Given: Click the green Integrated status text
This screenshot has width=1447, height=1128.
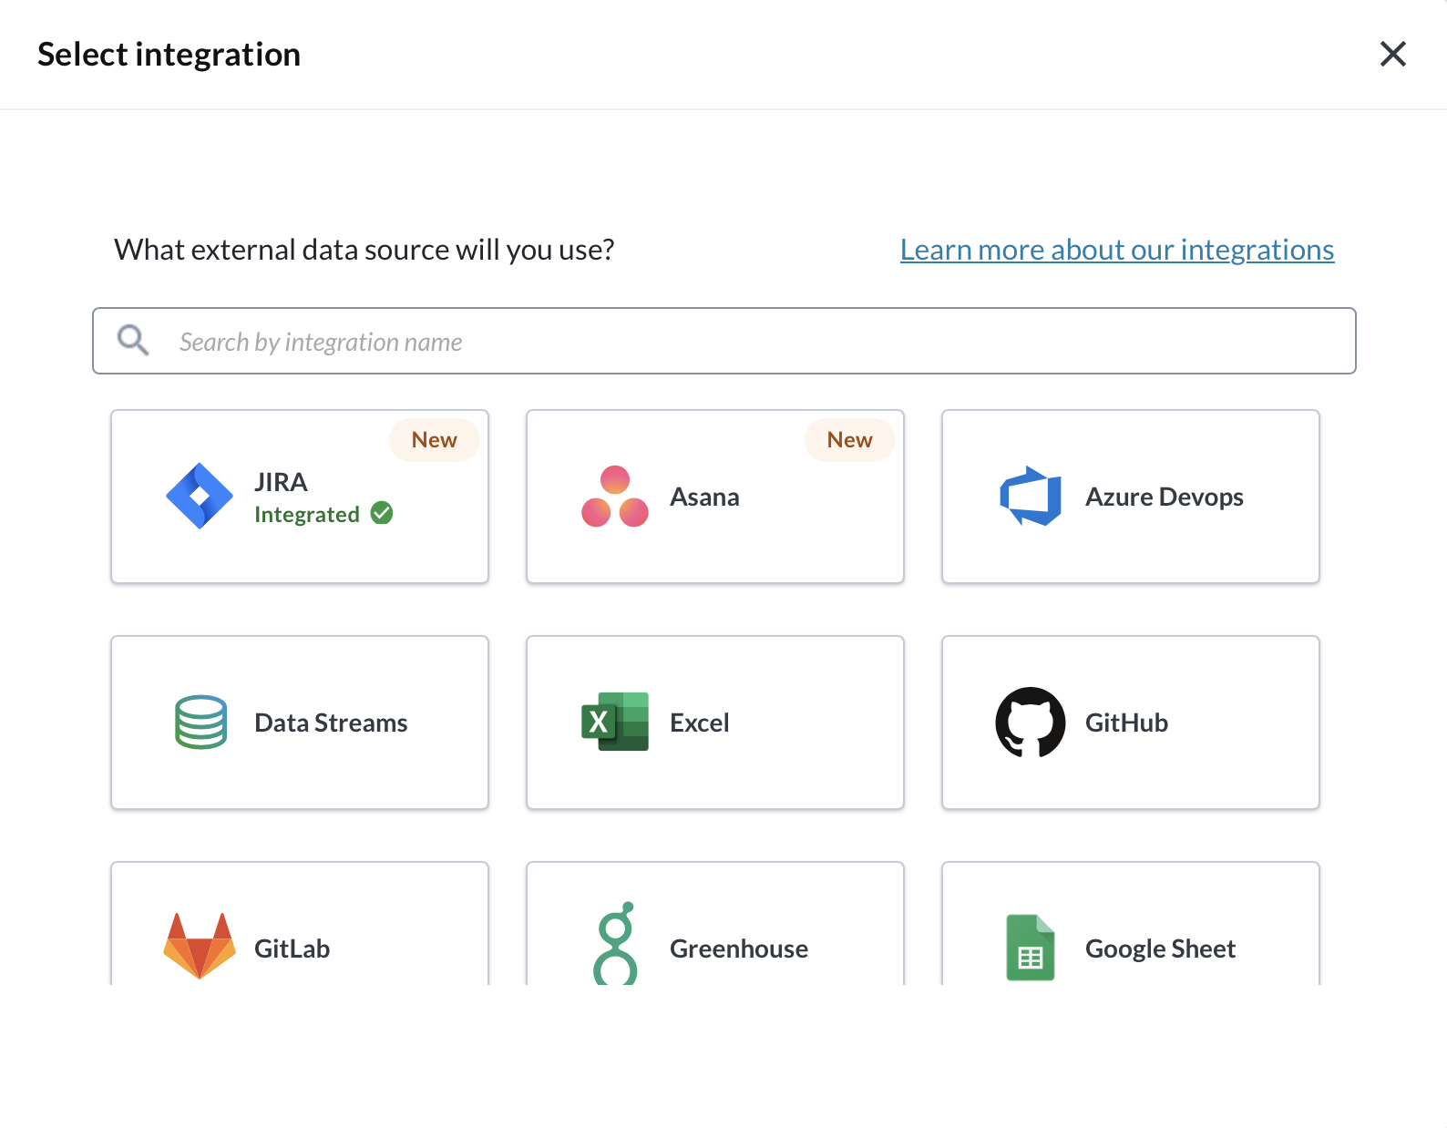Looking at the screenshot, I should (x=307, y=515).
